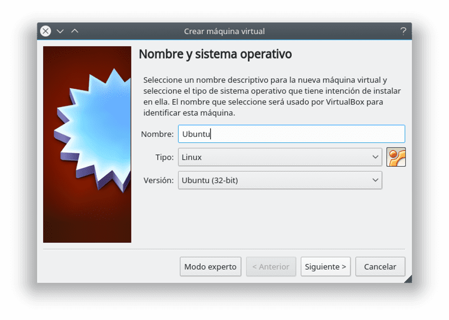Click the Tipo label

164,157
